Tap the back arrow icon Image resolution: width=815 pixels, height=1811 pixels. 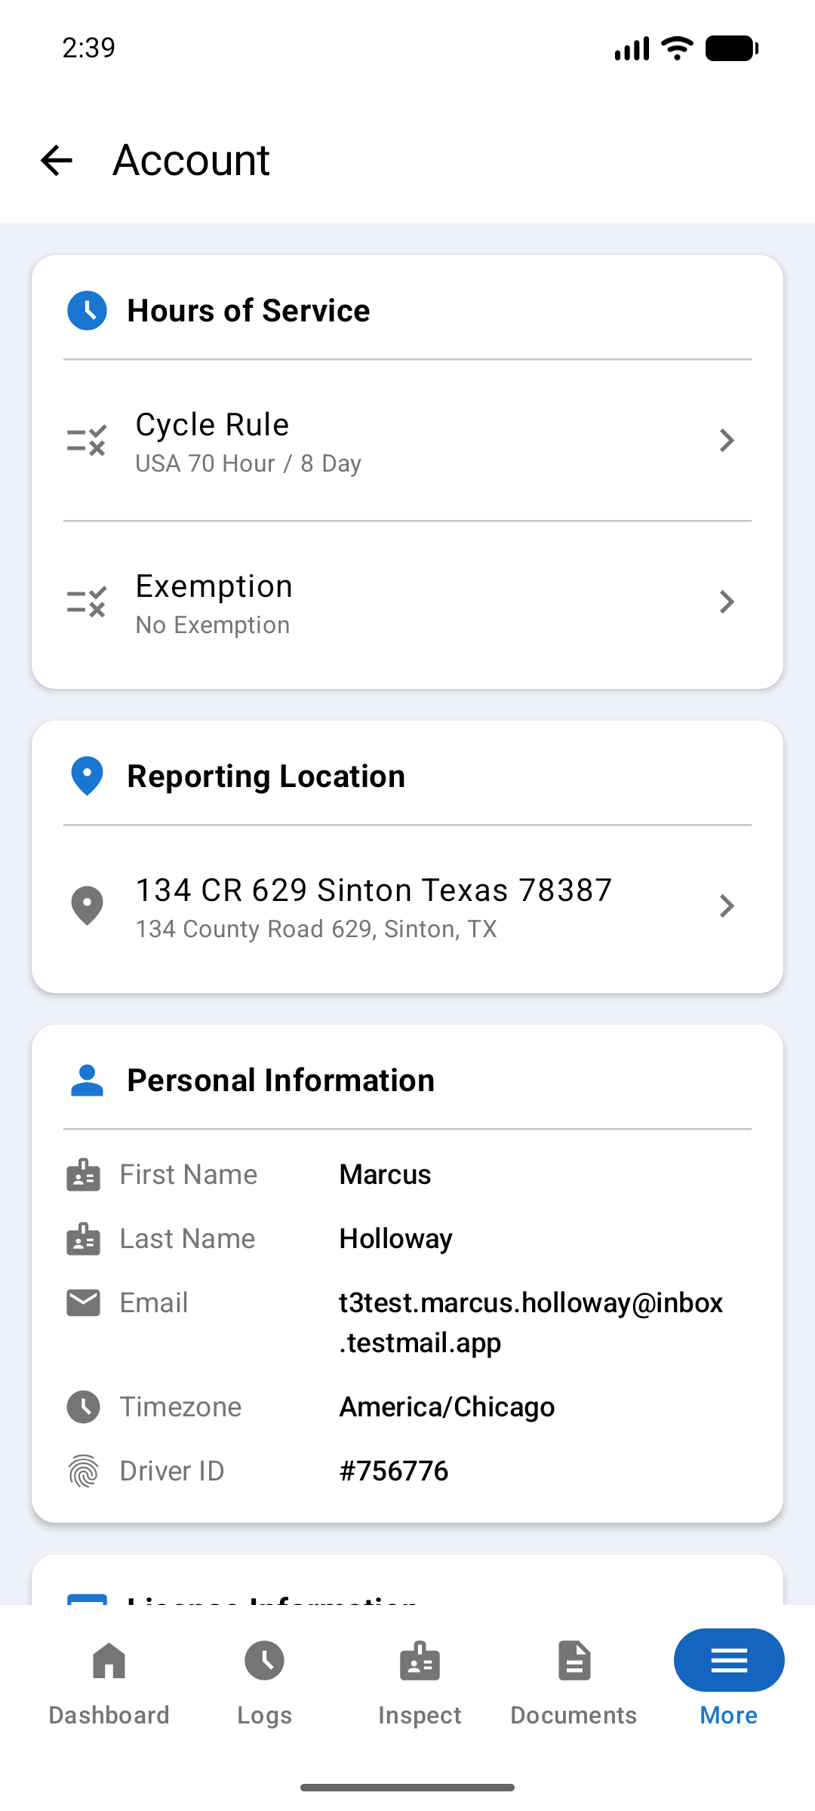point(57,160)
